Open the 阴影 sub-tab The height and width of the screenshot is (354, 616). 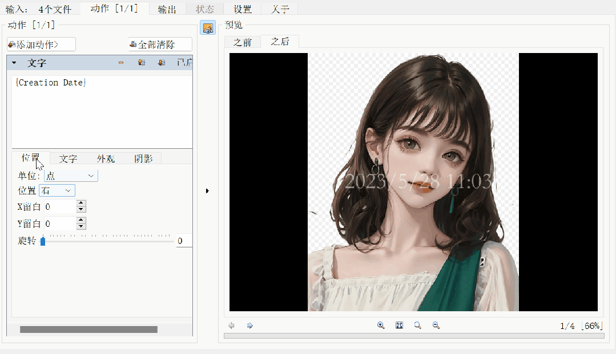(x=143, y=158)
